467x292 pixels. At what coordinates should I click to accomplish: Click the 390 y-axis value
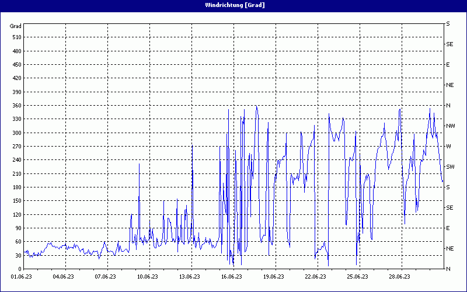pos(17,92)
